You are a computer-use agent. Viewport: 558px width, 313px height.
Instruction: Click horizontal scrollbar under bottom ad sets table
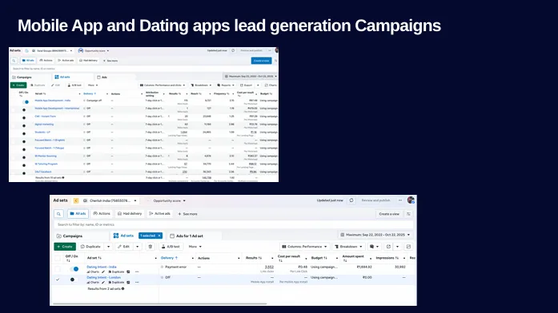160,303
